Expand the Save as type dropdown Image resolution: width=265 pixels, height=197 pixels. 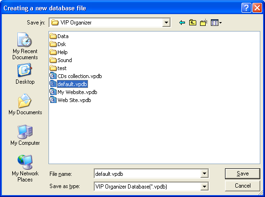point(204,187)
